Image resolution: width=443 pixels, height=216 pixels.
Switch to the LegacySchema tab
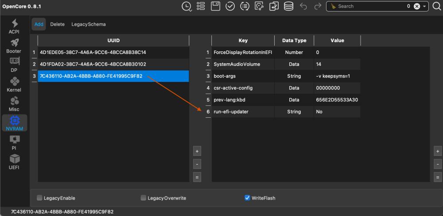pyautogui.click(x=89, y=24)
